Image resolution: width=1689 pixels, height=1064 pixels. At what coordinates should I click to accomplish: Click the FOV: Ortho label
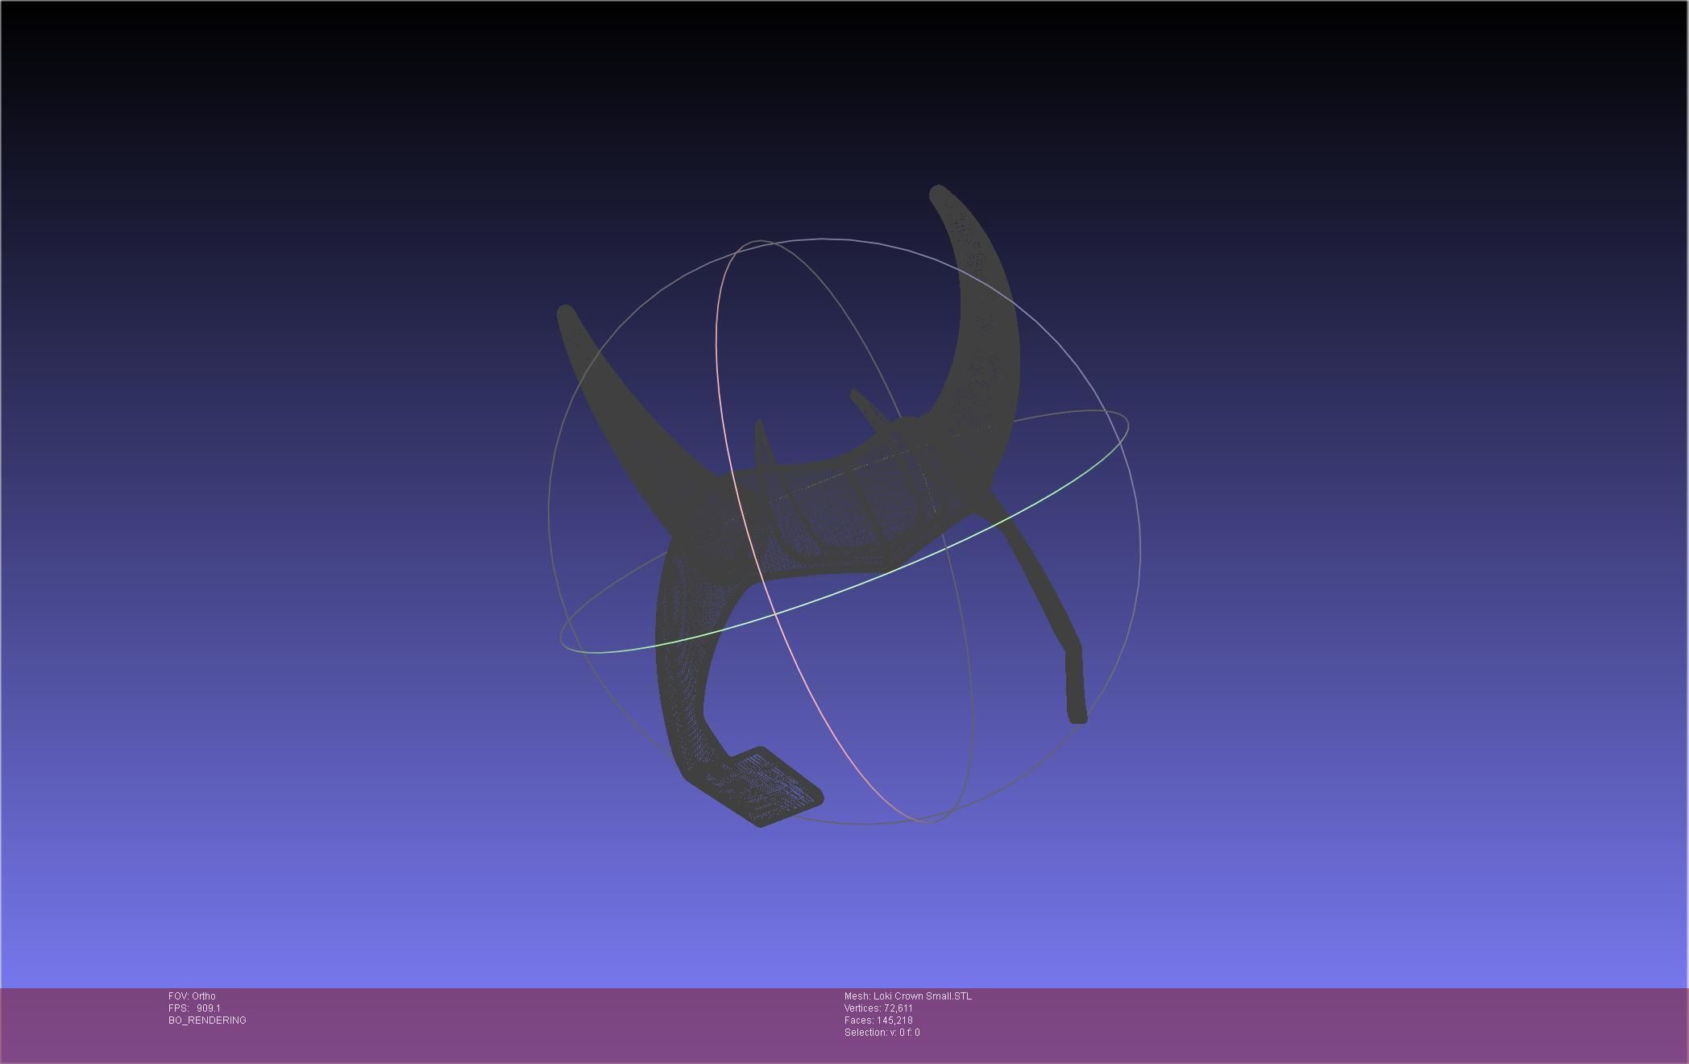pos(192,996)
